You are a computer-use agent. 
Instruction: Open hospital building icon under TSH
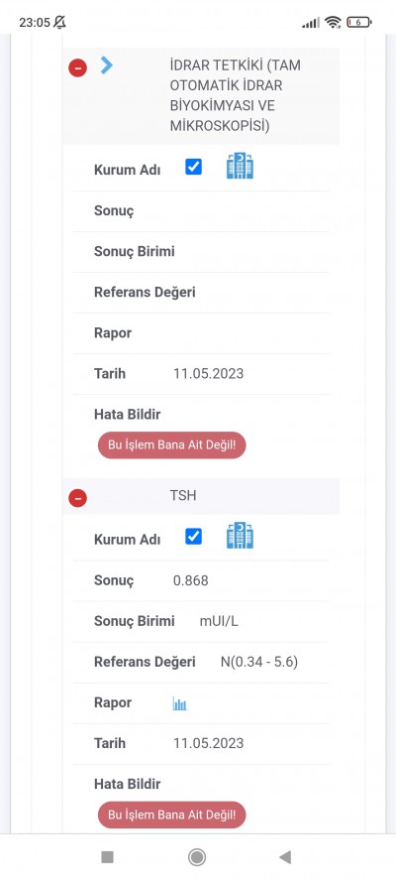point(240,536)
